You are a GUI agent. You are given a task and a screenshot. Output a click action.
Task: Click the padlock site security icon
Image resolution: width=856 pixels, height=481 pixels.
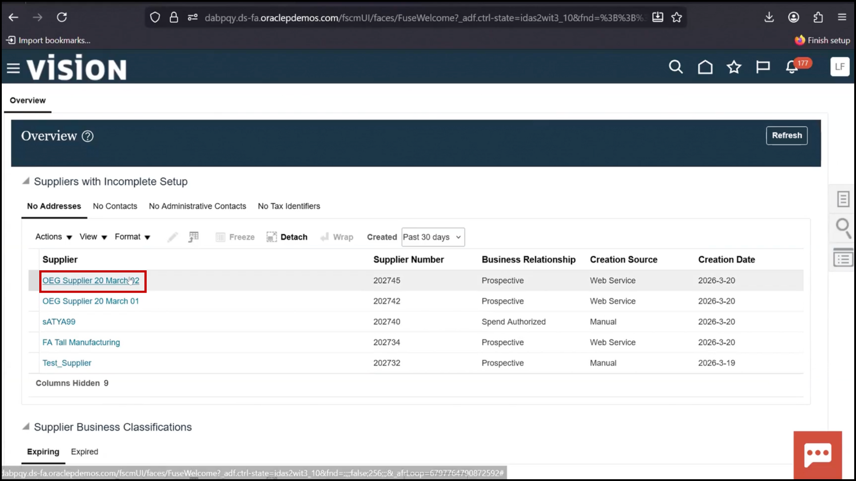174,17
